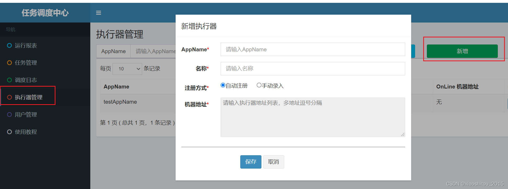508x189 pixels.
Task: Click the 注册方式 label
Action: [x=197, y=88]
